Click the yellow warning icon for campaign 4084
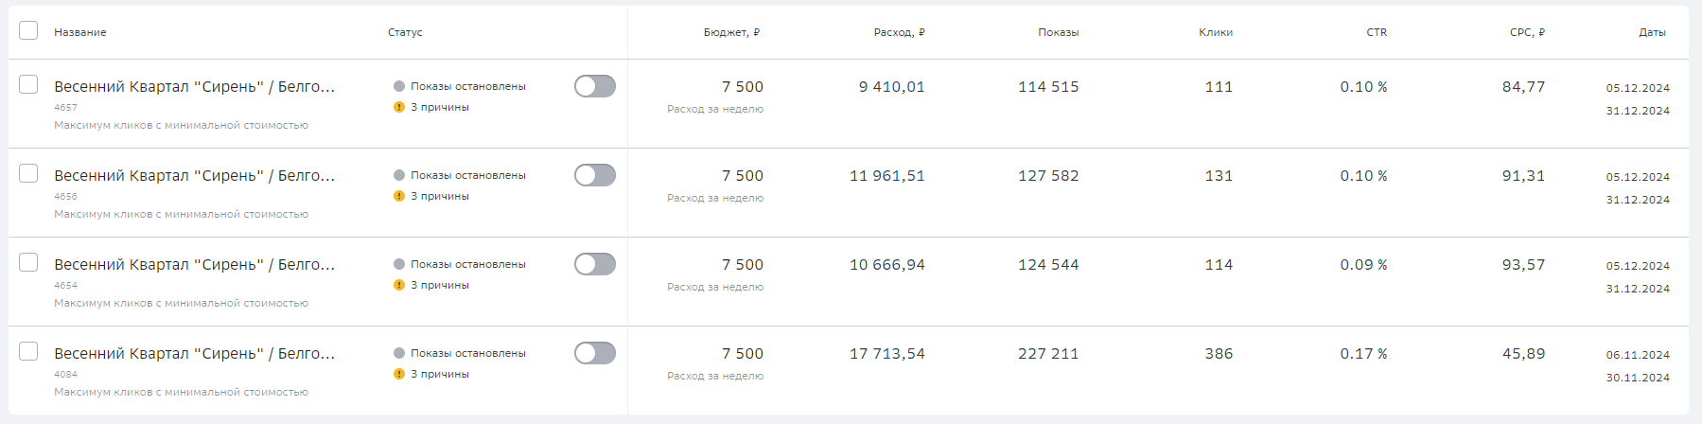 point(399,374)
